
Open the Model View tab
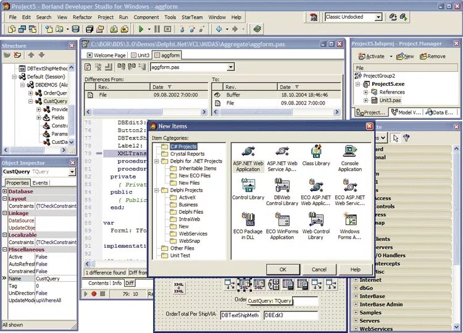[406, 112]
